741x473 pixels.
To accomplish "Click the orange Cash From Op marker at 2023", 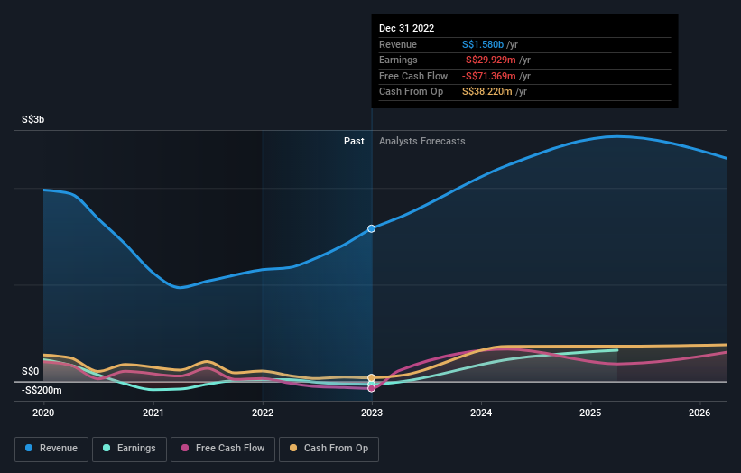I will tap(372, 377).
